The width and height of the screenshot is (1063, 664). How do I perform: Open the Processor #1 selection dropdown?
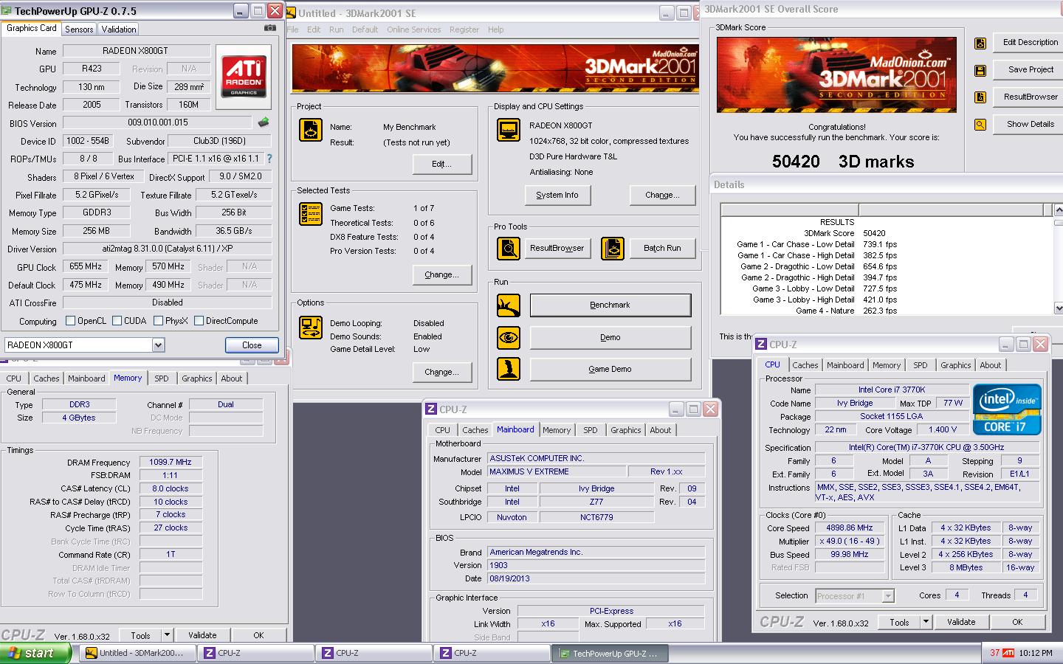click(x=888, y=595)
